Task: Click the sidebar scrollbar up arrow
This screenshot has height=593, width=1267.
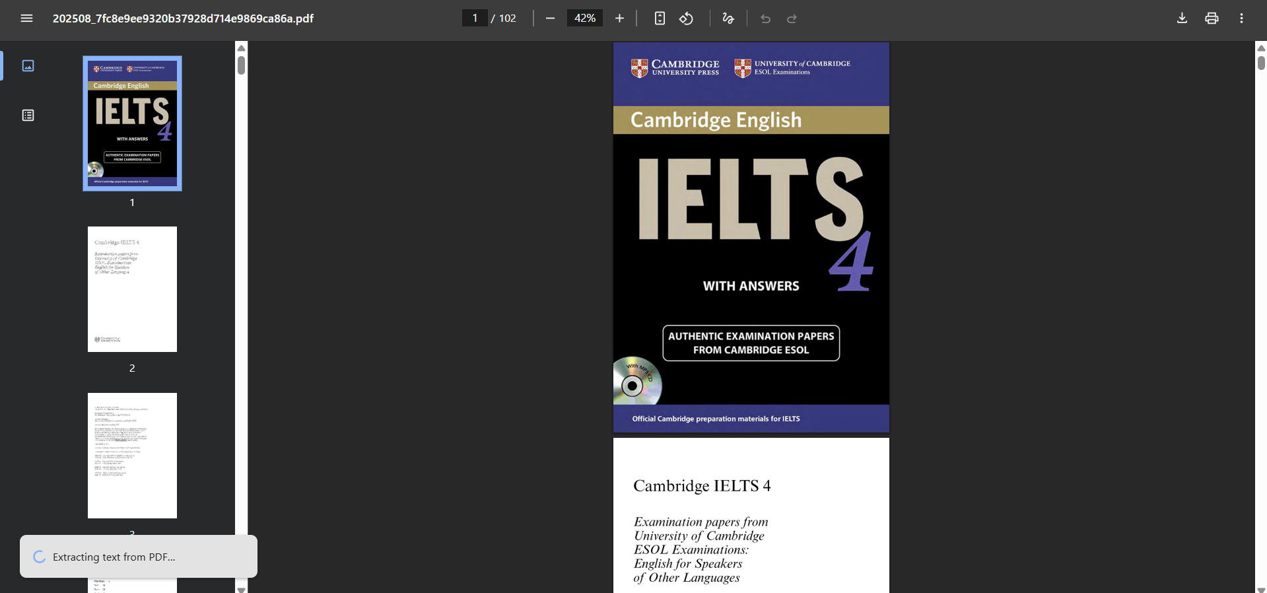Action: tap(242, 48)
